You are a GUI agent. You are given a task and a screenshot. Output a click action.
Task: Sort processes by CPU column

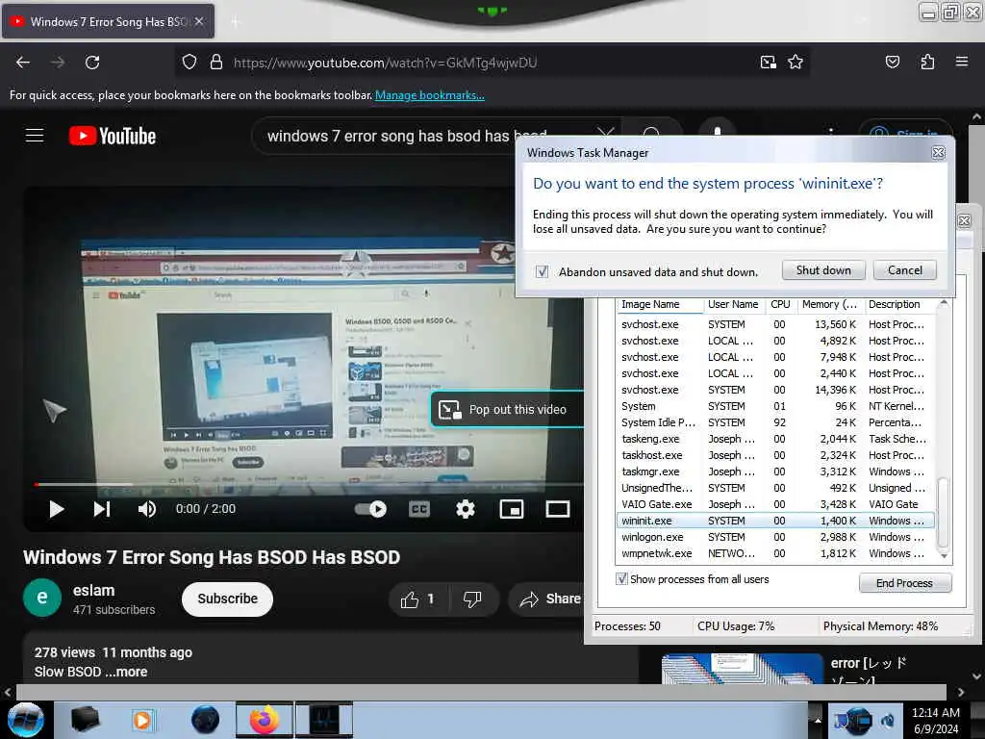(x=780, y=304)
